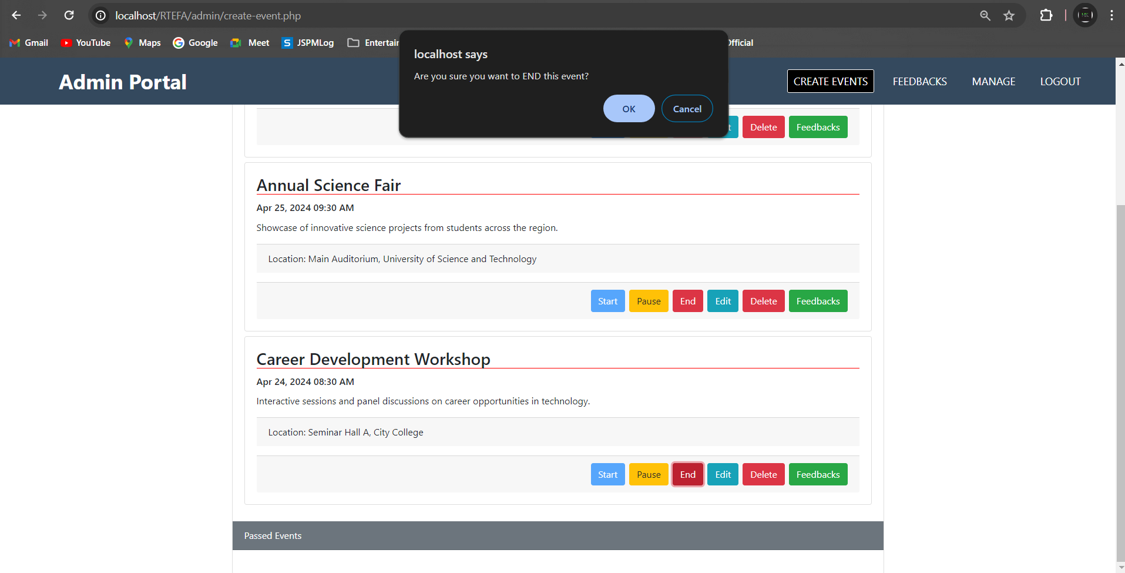The width and height of the screenshot is (1125, 573).
Task: End the Annual Science Fair event
Action: click(687, 301)
